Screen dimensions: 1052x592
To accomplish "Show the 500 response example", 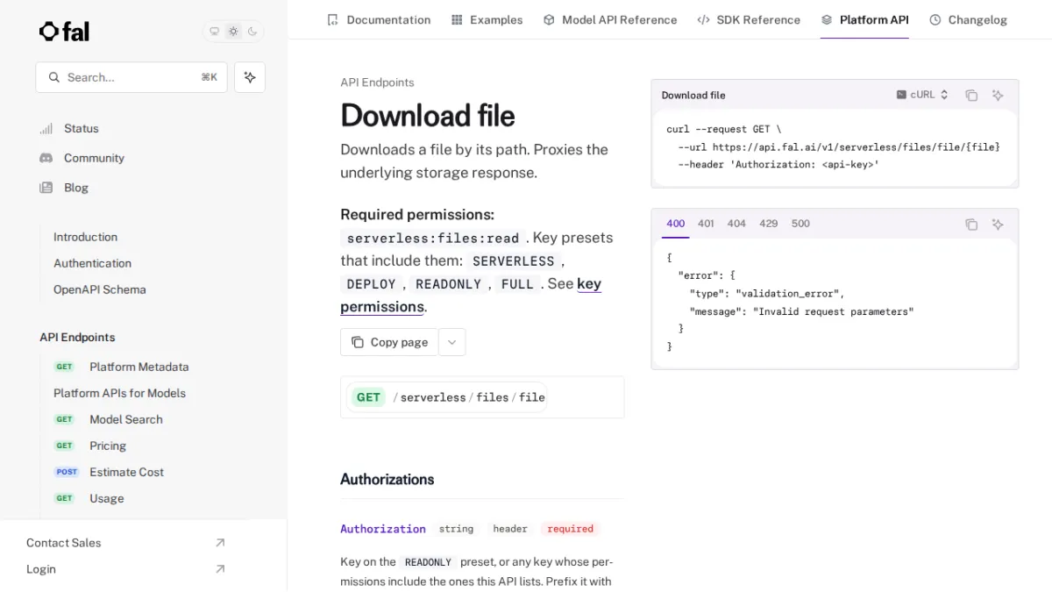I will tap(800, 224).
